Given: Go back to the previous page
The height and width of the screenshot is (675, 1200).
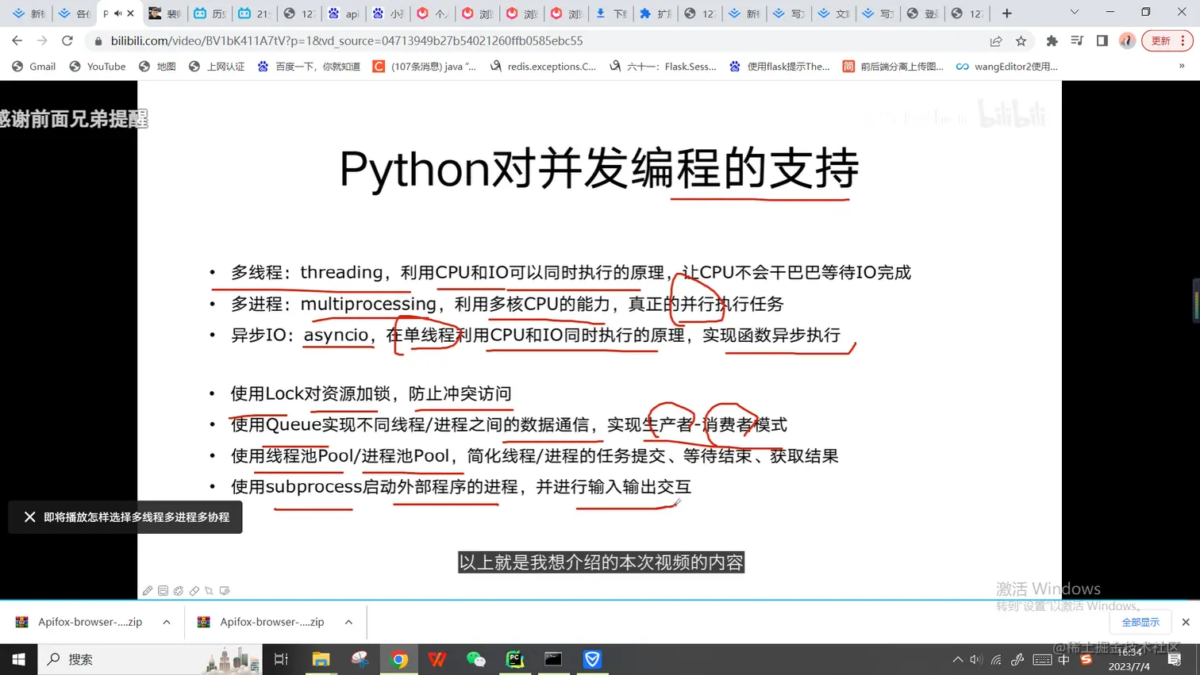Looking at the screenshot, I should pyautogui.click(x=17, y=40).
